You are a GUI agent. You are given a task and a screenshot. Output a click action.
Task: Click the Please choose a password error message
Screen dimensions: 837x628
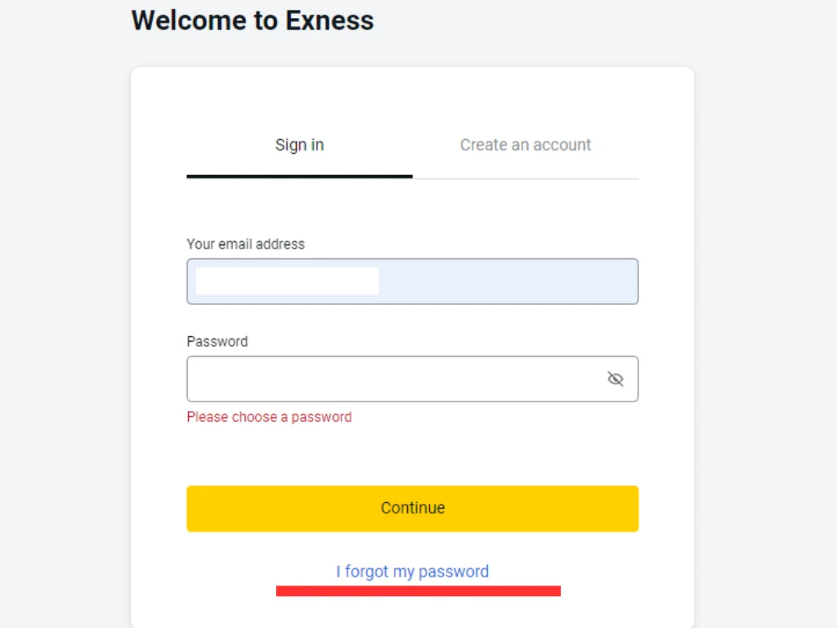point(269,417)
